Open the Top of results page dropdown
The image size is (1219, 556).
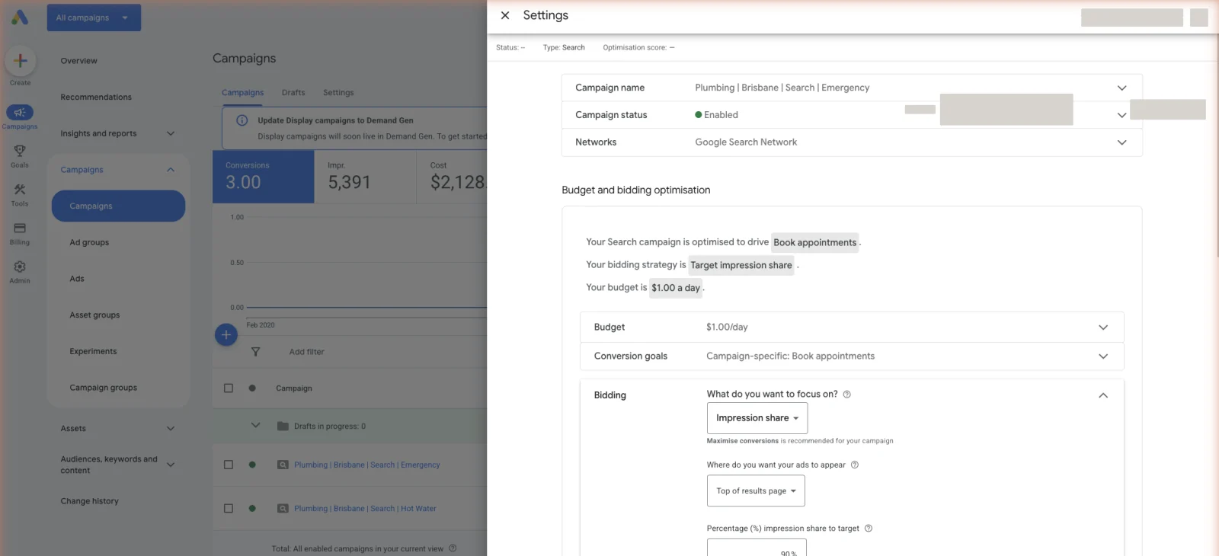(756, 491)
